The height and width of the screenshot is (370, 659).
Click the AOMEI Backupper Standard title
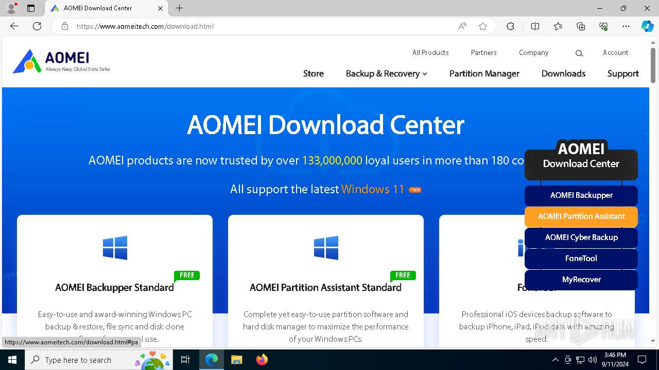point(114,287)
